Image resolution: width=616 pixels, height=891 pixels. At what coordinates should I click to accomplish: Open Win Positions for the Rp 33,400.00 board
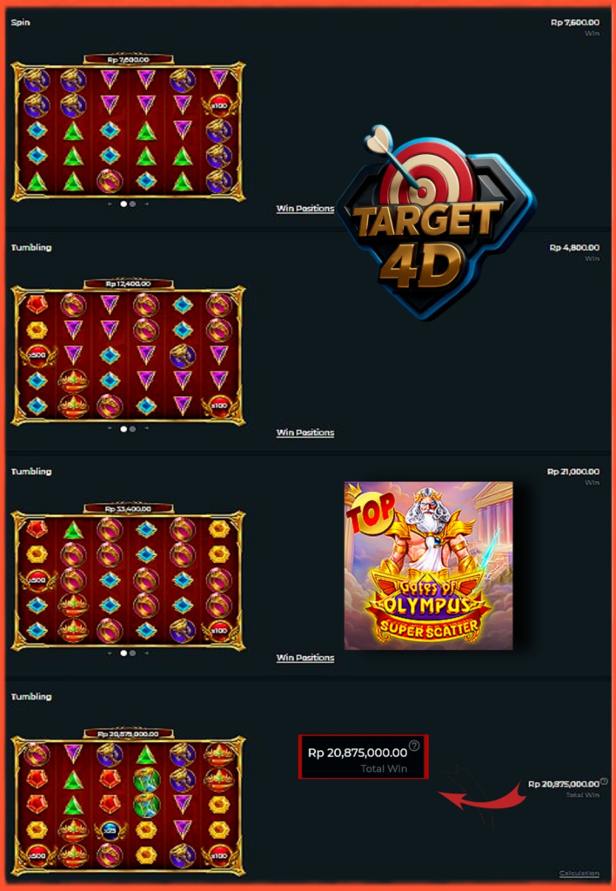point(305,658)
